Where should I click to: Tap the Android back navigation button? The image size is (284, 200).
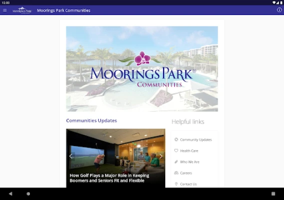coord(10,193)
